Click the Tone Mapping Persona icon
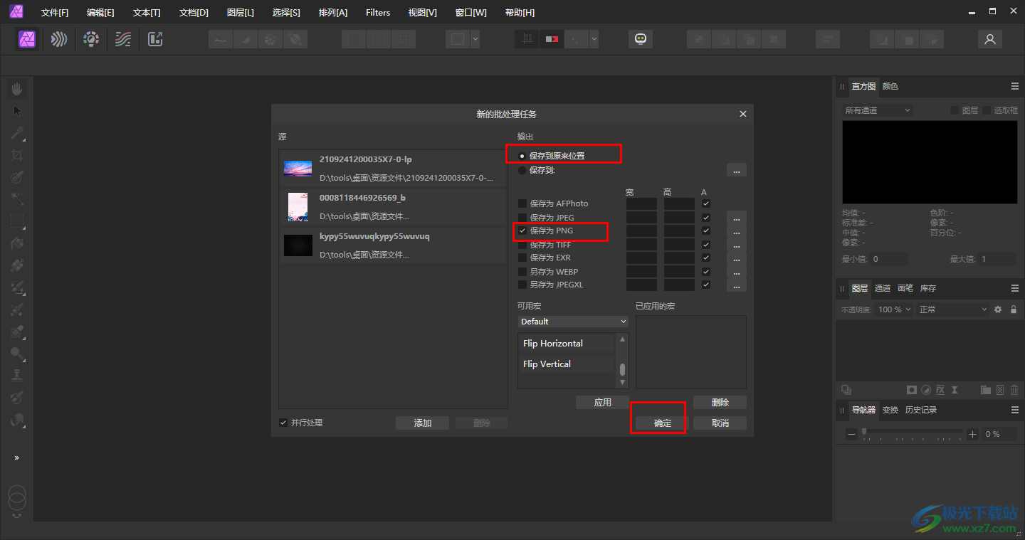This screenshot has height=540, width=1025. point(123,39)
